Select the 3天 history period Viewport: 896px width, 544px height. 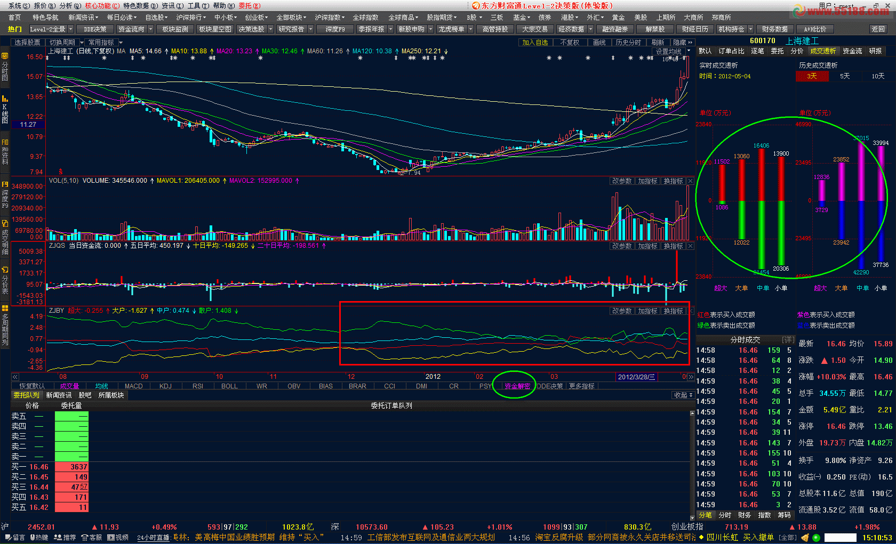point(812,76)
